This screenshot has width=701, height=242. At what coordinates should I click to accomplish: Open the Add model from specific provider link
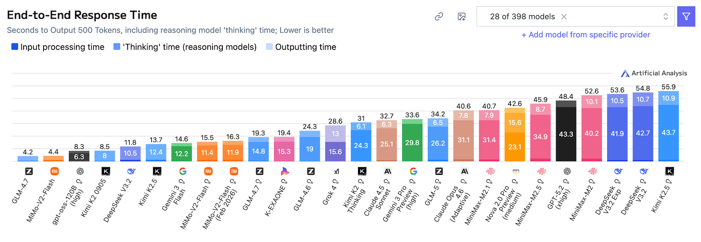586,35
